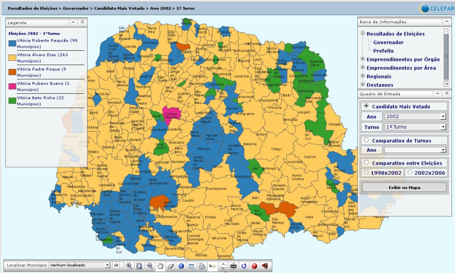Select the blue info identify tool
Screen dimensions: 455x273
181,266
